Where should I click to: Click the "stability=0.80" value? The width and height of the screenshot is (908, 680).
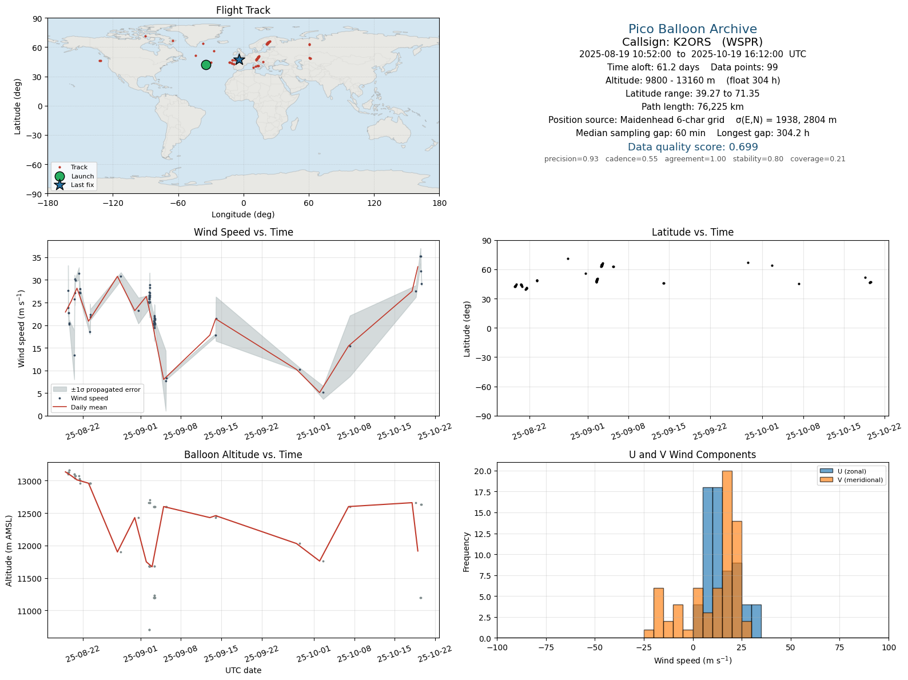coord(758,159)
